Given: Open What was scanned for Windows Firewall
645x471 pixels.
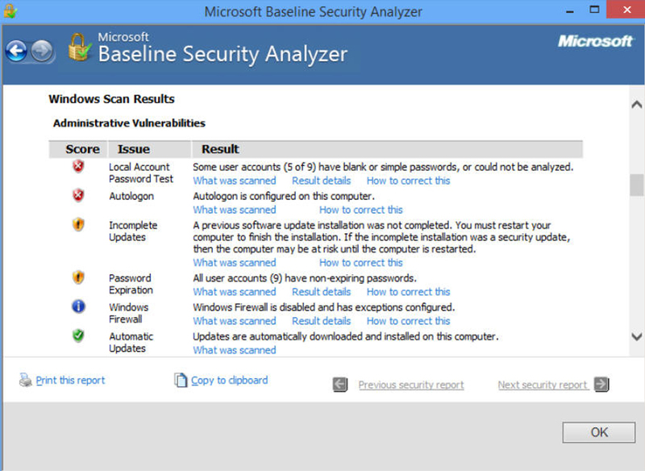Looking at the screenshot, I should tap(235, 321).
